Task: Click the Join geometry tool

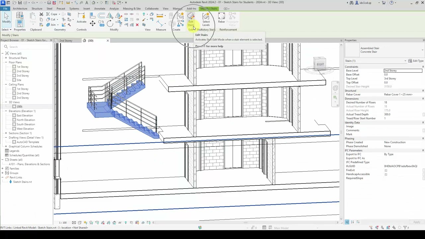Action: click(x=51, y=25)
